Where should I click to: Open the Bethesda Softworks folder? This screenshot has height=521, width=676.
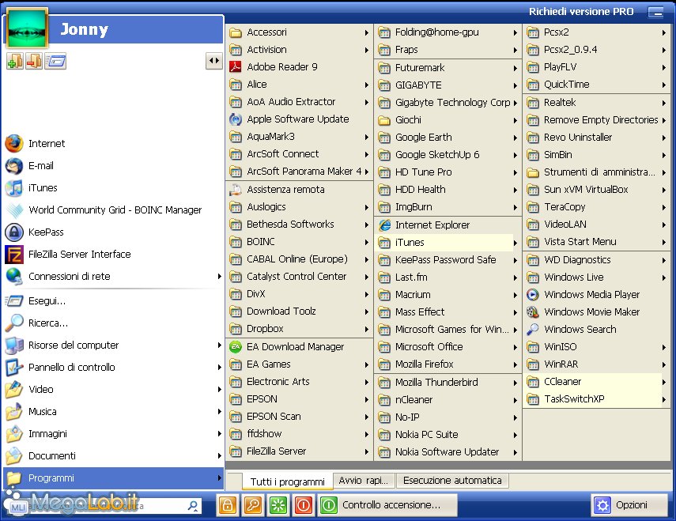(x=299, y=225)
